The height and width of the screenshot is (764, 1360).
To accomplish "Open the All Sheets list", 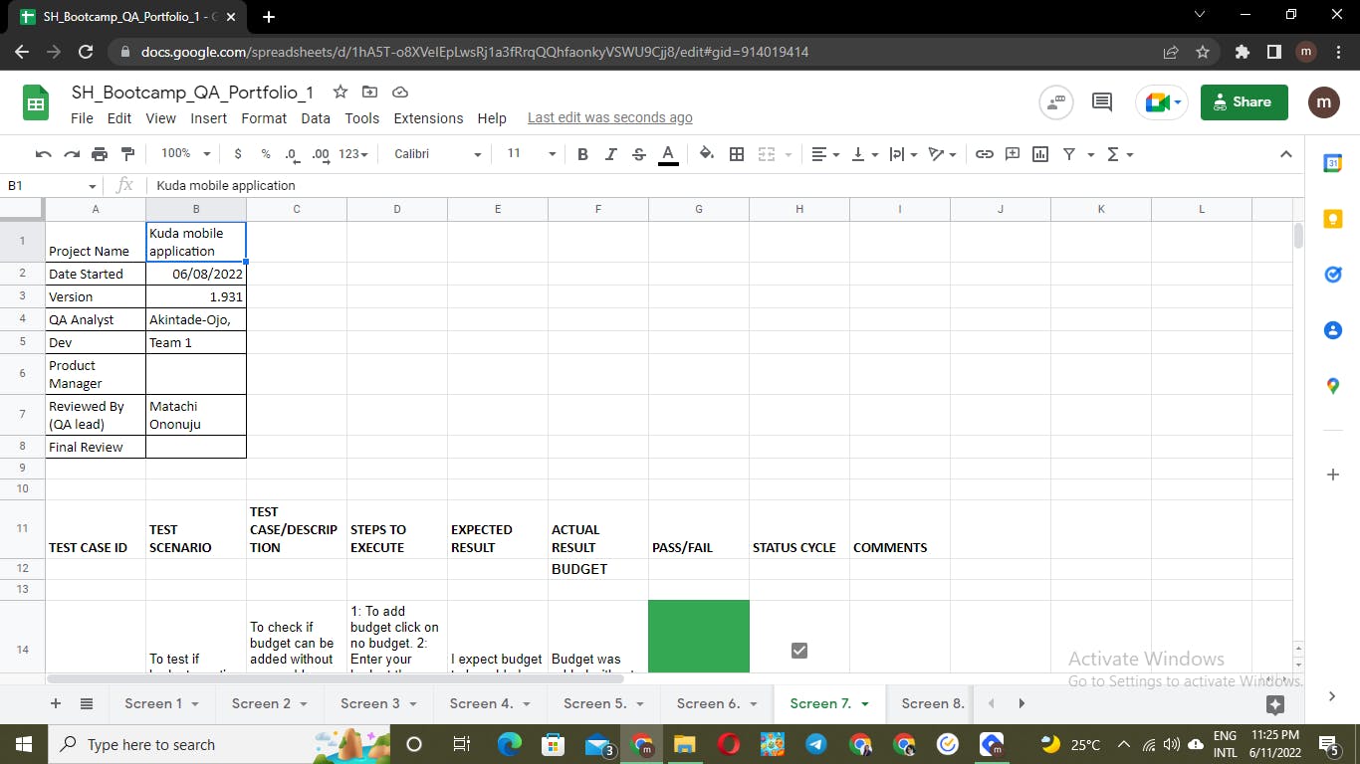I will [87, 703].
